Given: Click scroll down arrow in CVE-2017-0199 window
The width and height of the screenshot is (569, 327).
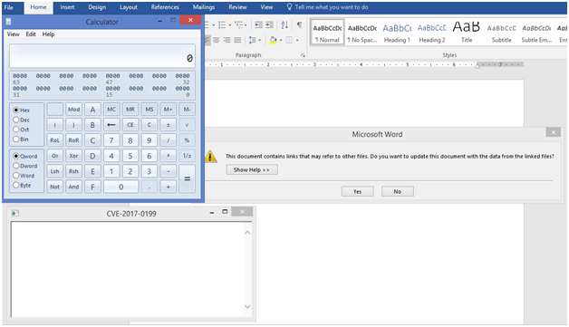Looking at the screenshot, I should point(247,306).
